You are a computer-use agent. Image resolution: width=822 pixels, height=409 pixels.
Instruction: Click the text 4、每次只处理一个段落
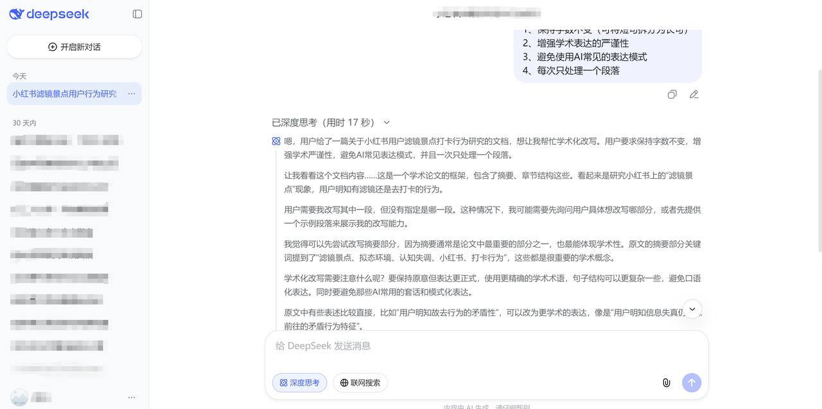(571, 71)
